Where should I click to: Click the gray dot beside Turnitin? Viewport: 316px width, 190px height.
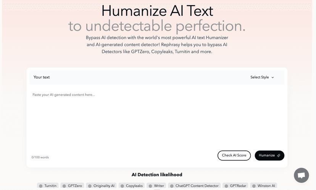(x=41, y=186)
